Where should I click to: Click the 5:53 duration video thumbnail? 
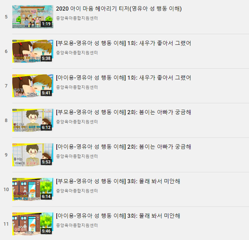33,155
